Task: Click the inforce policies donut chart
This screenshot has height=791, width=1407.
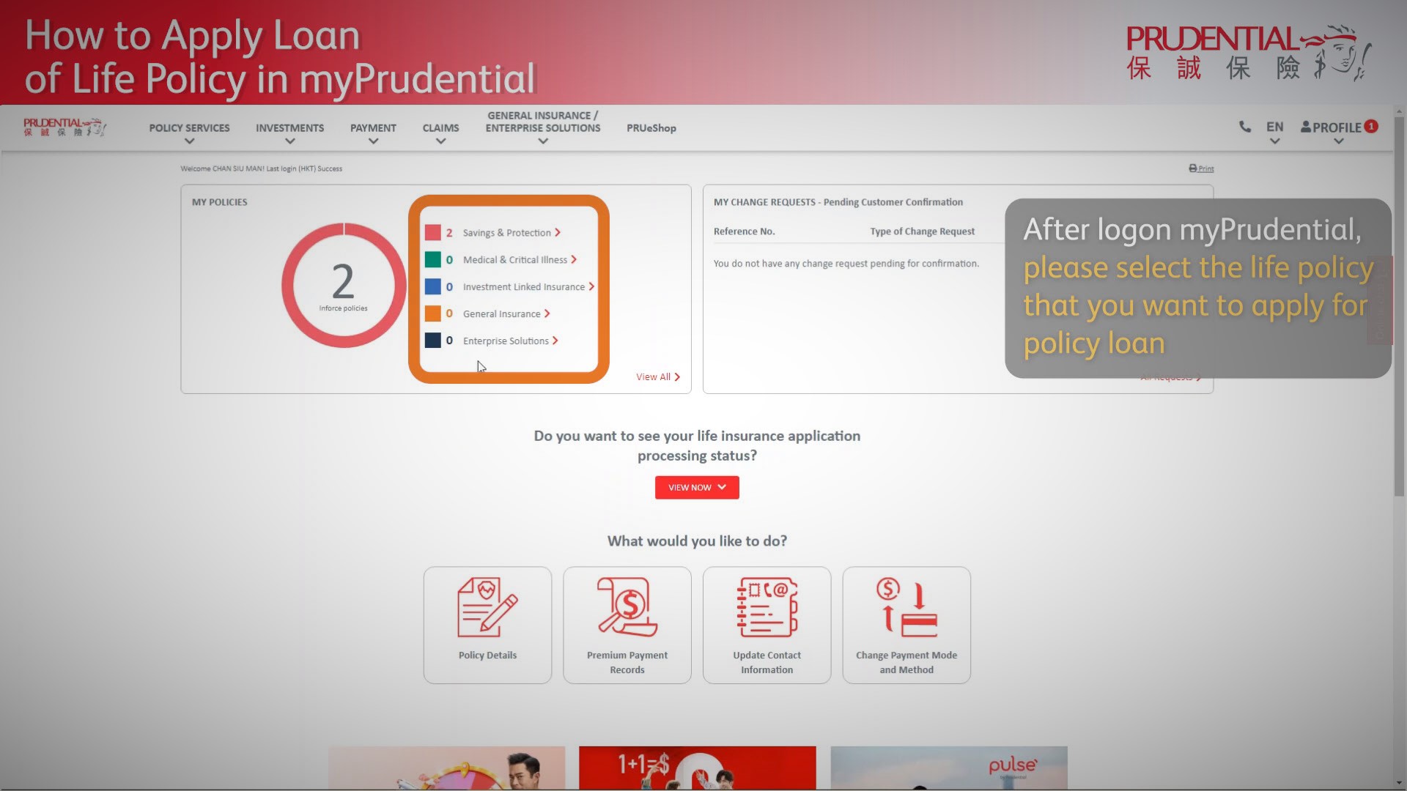Action: tap(344, 286)
